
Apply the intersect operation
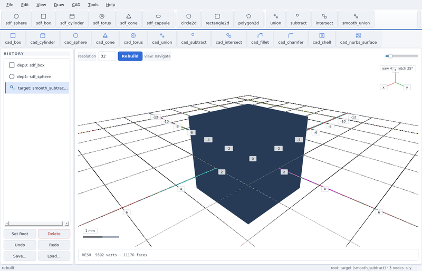(x=324, y=20)
